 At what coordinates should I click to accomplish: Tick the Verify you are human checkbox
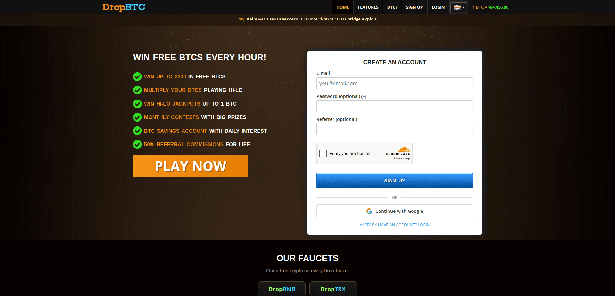click(323, 154)
